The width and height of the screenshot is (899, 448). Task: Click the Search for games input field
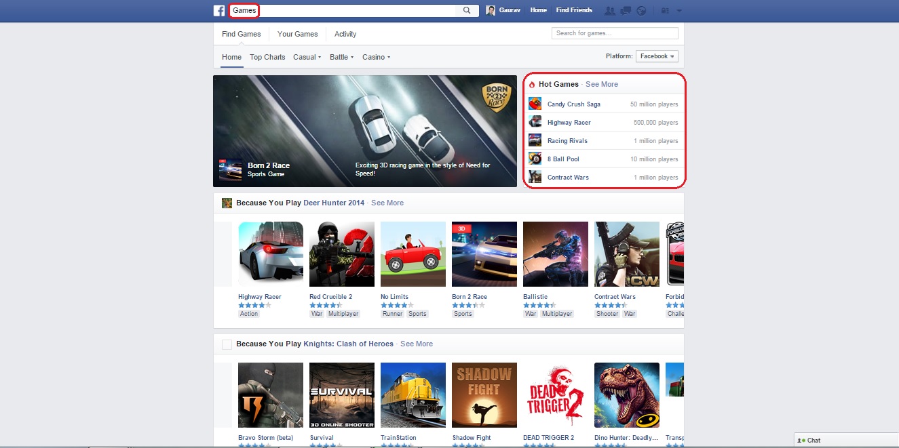pyautogui.click(x=615, y=33)
